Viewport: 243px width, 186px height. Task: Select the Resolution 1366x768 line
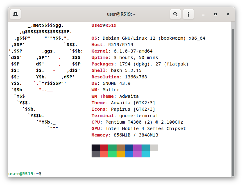click(x=119, y=77)
